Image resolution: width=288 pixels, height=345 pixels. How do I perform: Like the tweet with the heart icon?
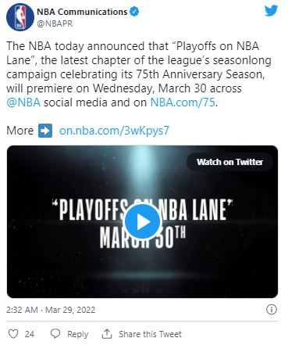tap(13, 334)
